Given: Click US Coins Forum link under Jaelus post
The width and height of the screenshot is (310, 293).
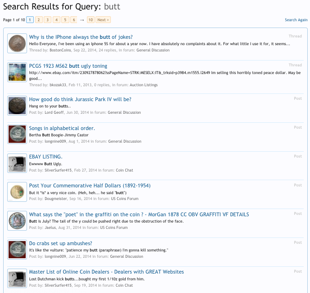Looking at the screenshot, I should pyautogui.click(x=114, y=228).
